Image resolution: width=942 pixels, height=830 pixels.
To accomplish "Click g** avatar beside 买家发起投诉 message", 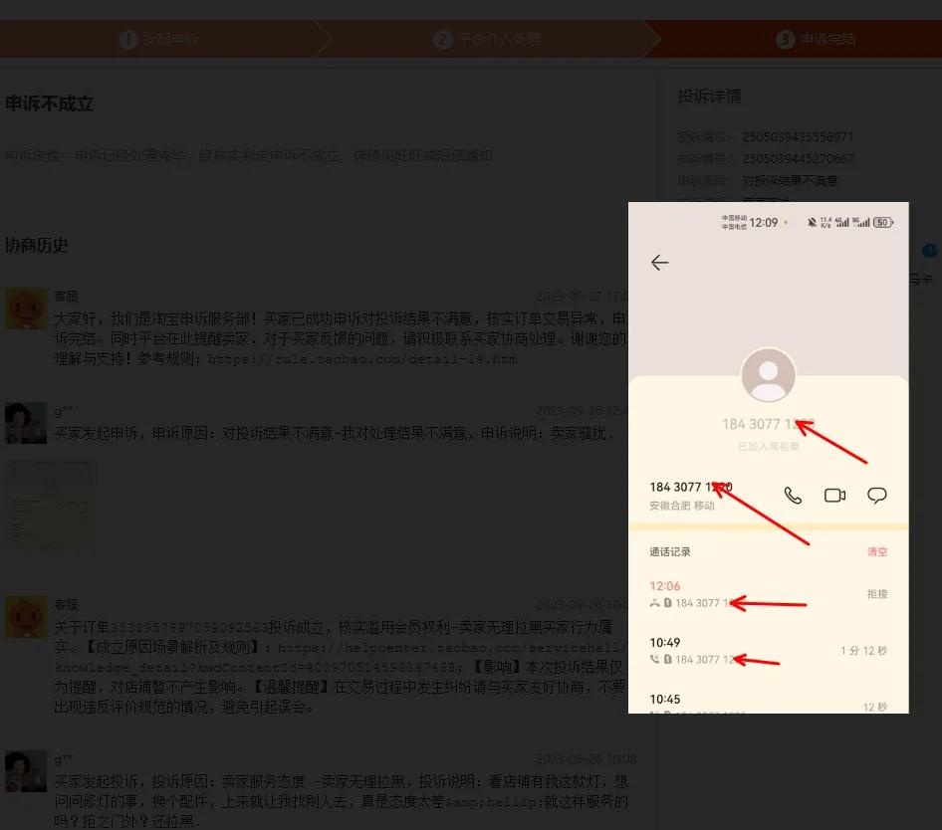I will (26, 771).
